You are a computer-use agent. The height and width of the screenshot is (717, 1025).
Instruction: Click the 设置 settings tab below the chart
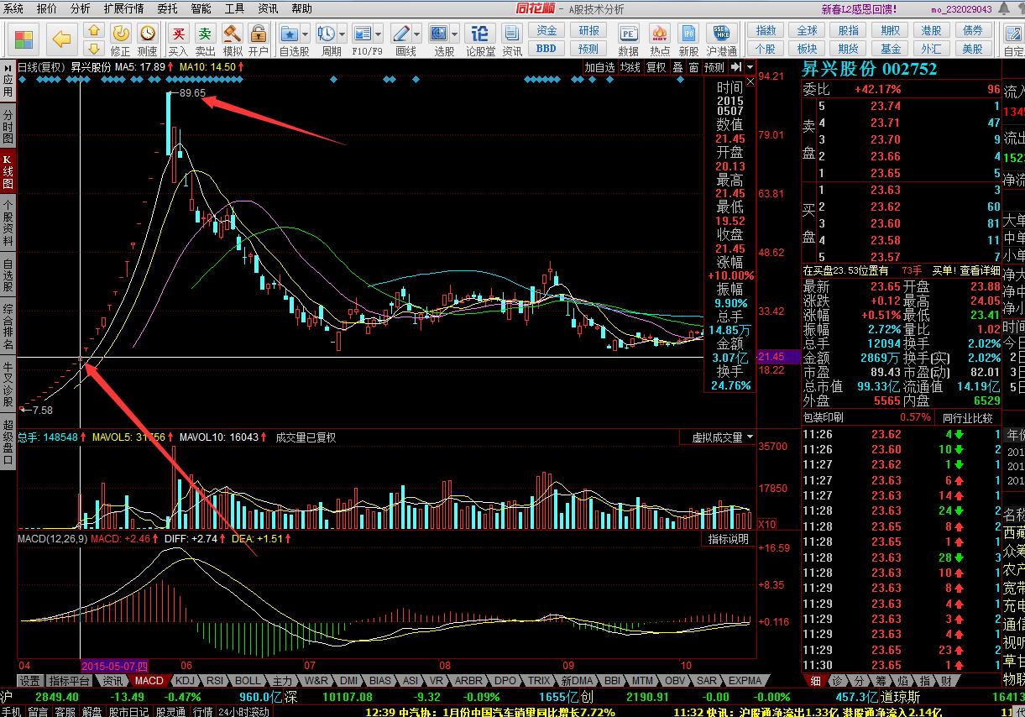point(30,681)
